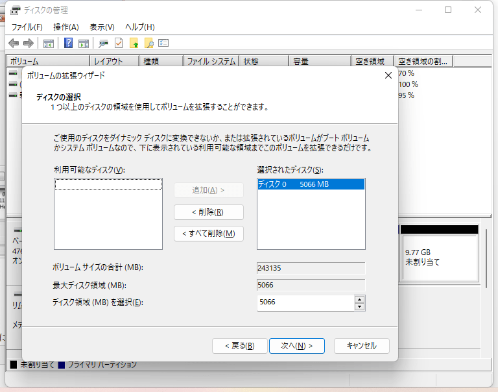
Task: Click the folder with magnifier toolbar icon
Action: pyautogui.click(x=149, y=43)
